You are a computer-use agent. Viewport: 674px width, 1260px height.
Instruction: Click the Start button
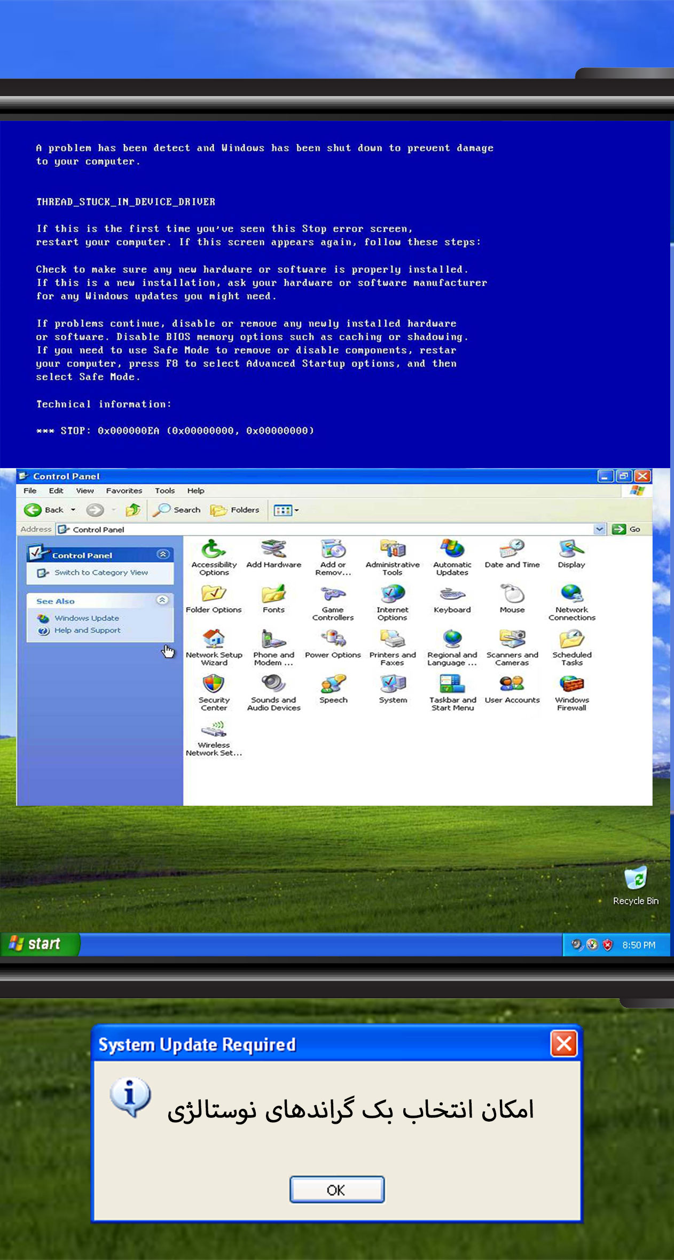(x=40, y=944)
